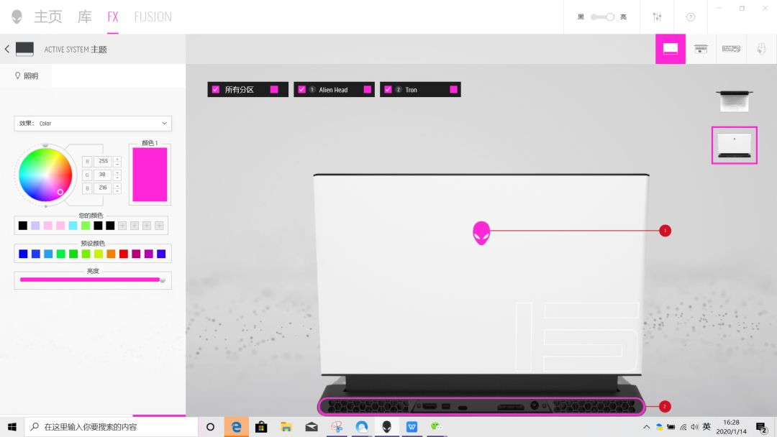Uncheck the 所有分区 checkbox
Screen dimensions: 777x437
point(216,90)
